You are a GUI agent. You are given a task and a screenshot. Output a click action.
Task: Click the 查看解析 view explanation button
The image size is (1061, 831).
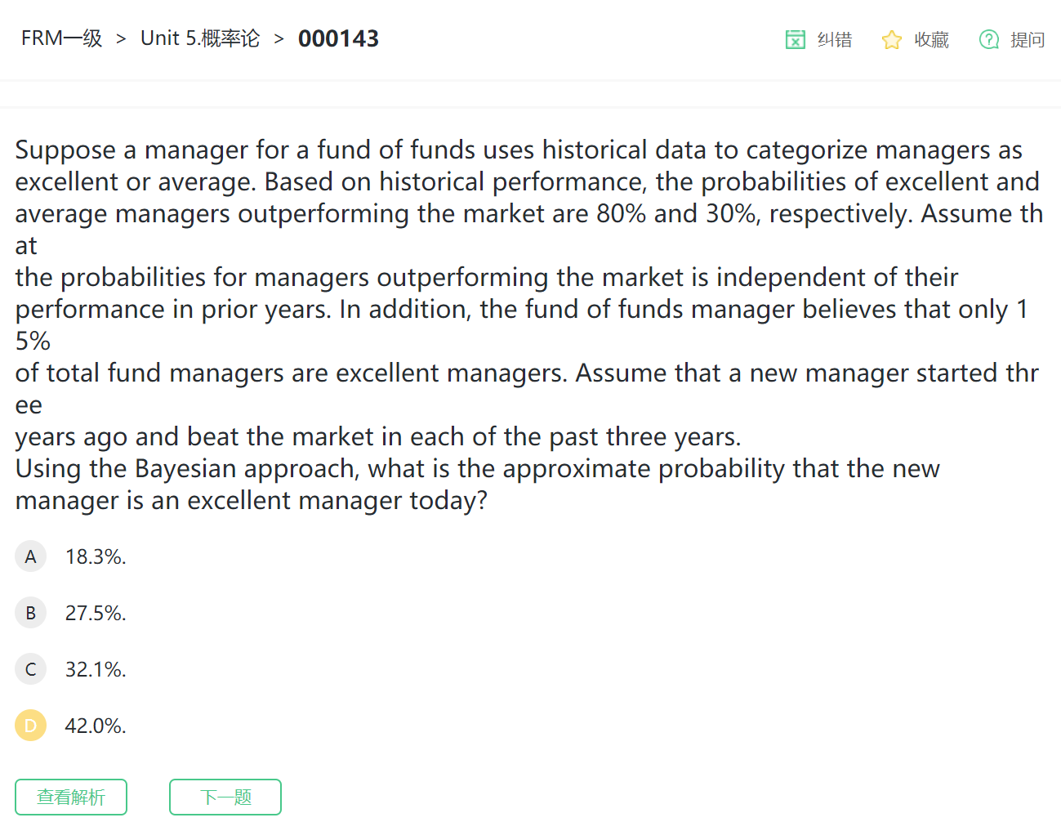pyautogui.click(x=71, y=797)
